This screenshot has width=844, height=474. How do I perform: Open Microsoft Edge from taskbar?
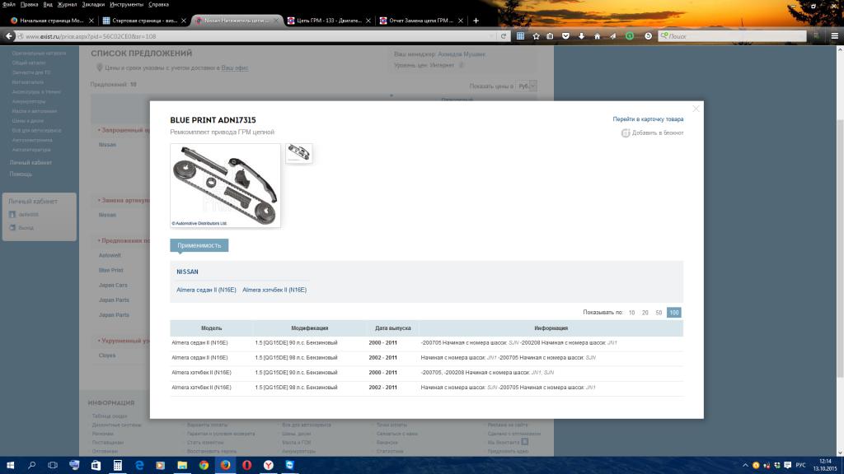pos(139,465)
